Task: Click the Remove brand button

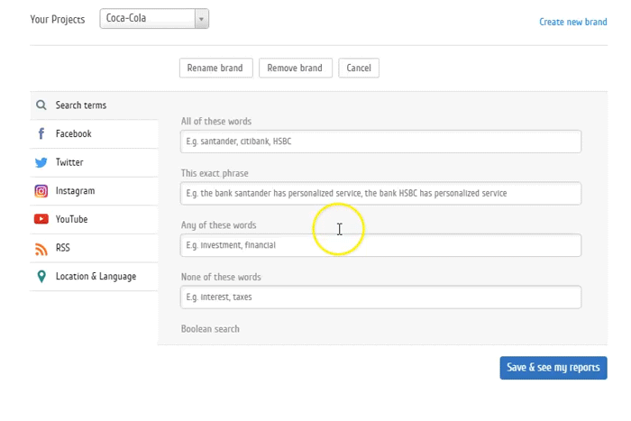Action: pos(296,69)
